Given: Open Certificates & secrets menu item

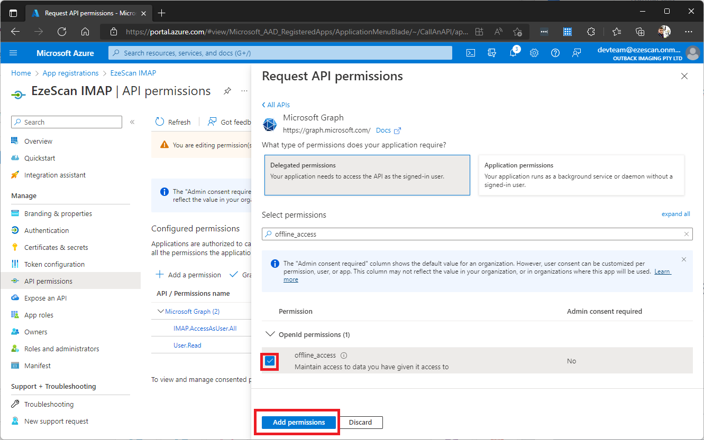Looking at the screenshot, I should pyautogui.click(x=56, y=247).
